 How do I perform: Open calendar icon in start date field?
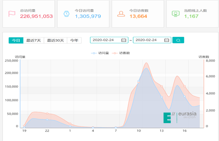point(124,40)
